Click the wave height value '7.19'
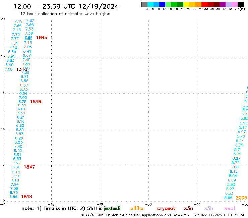Image resolution: width=248 pixels, height=218 pixels. pos(18,21)
